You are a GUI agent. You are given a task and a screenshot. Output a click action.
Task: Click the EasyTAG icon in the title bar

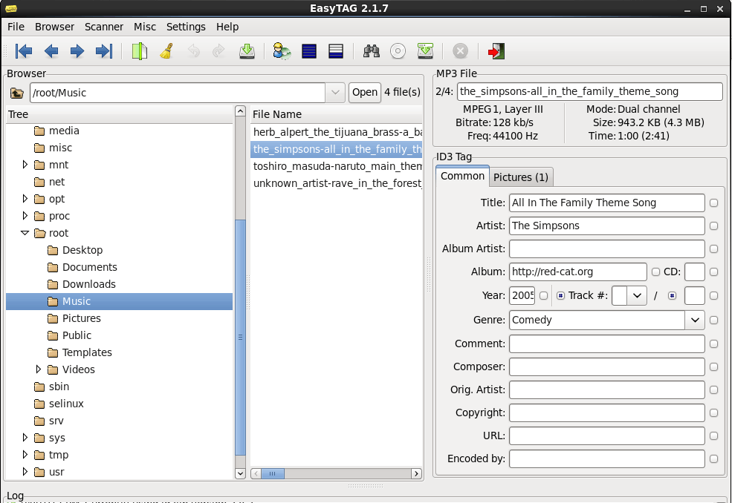pyautogui.click(x=11, y=8)
